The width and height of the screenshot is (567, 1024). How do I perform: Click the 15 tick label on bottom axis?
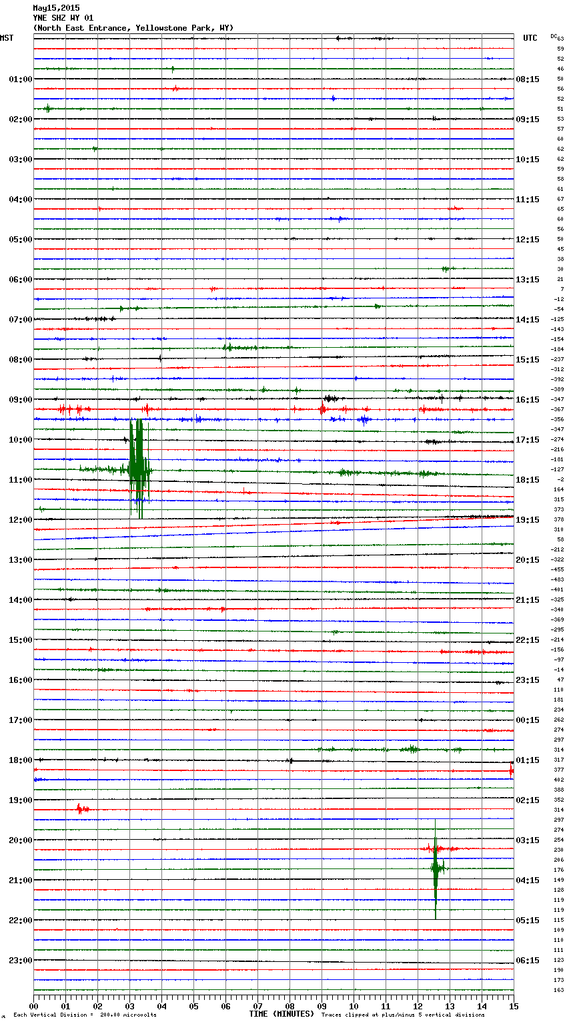click(x=513, y=1006)
